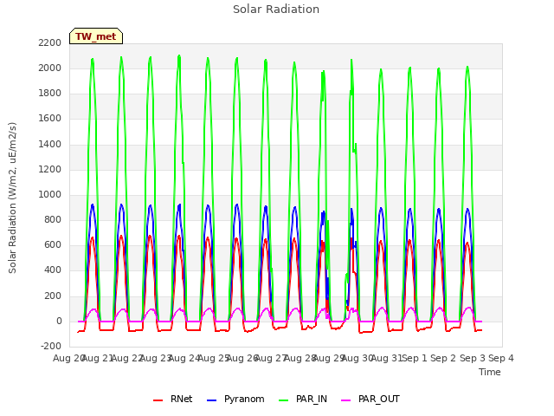The height and width of the screenshot is (416, 554).
Task: Click the 1600 y-axis tick label
Action: tap(50, 119)
